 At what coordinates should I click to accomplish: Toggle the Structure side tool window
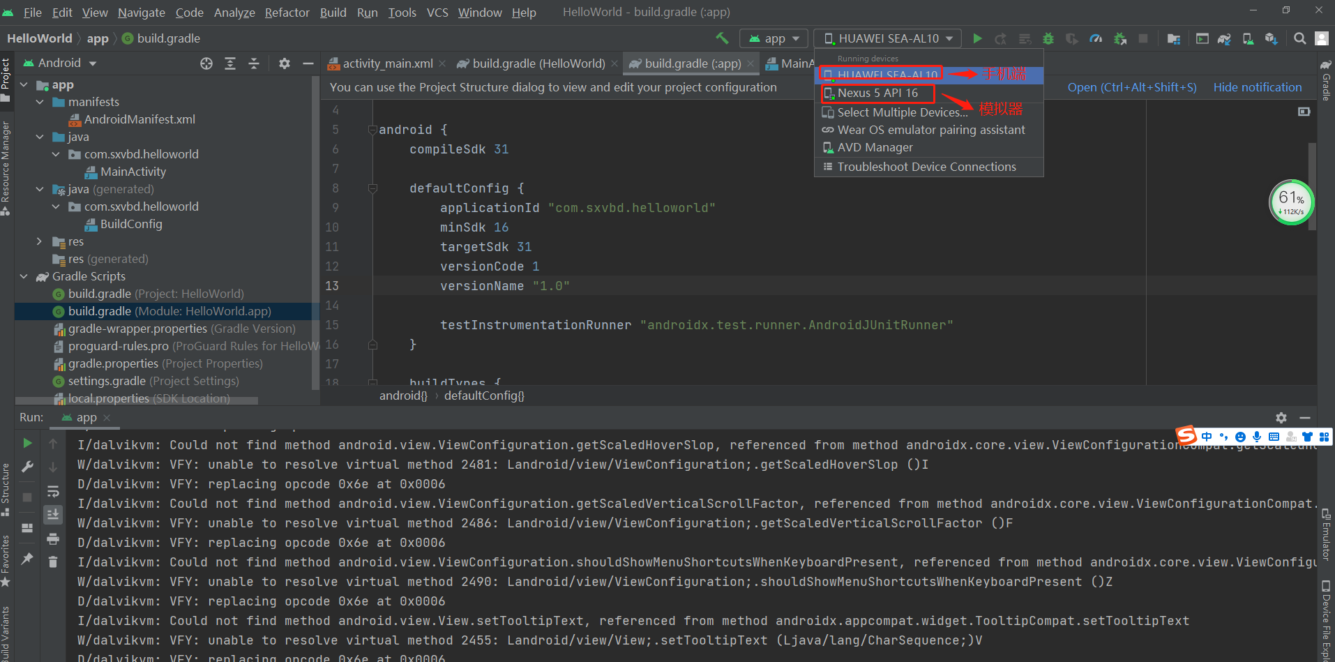pos(6,489)
